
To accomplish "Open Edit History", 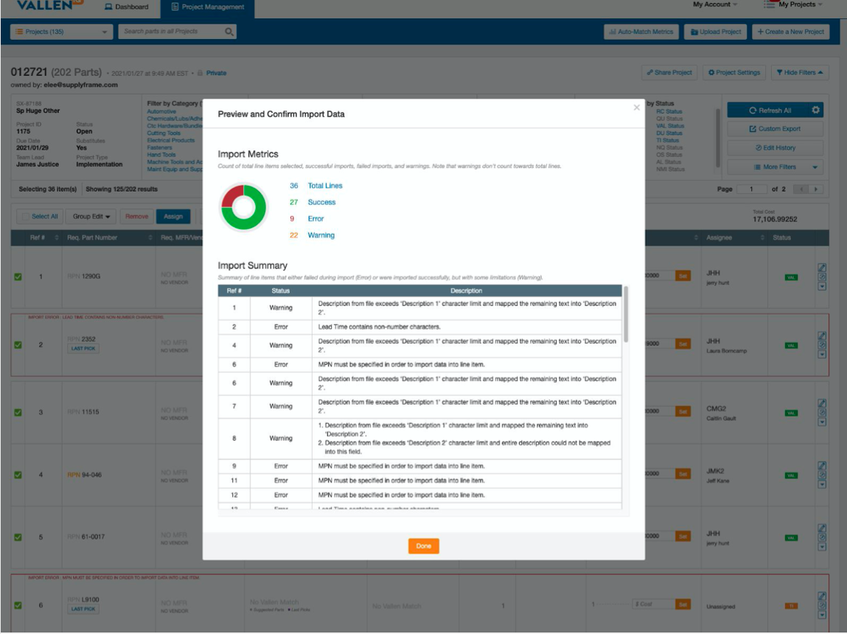I will (x=774, y=148).
